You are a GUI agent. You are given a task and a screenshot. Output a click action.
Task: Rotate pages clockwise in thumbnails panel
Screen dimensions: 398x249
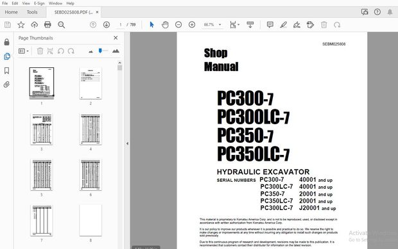tap(71, 51)
